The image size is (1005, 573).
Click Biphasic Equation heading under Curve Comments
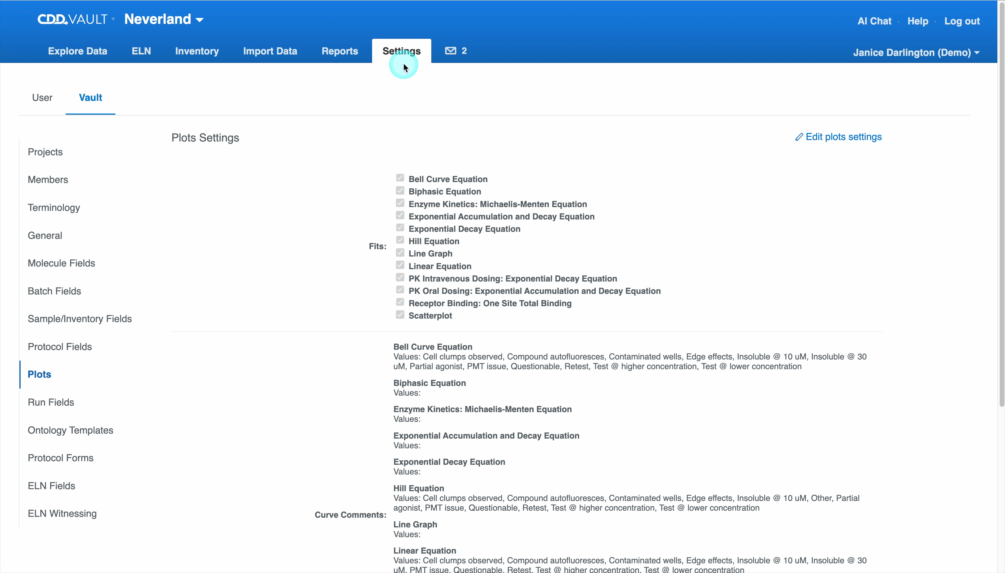coord(430,383)
